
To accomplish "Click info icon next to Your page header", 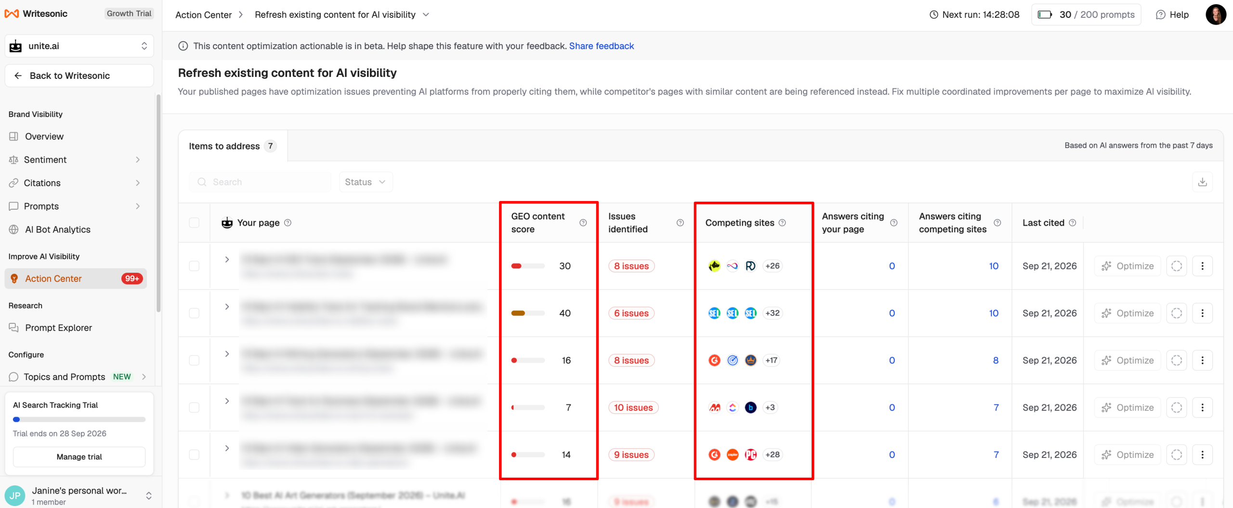I will click(288, 223).
